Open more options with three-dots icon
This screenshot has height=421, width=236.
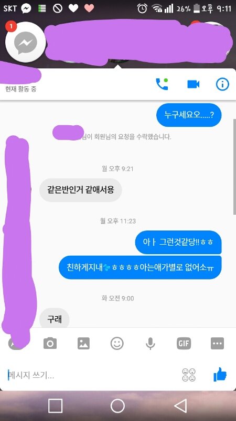point(217,344)
